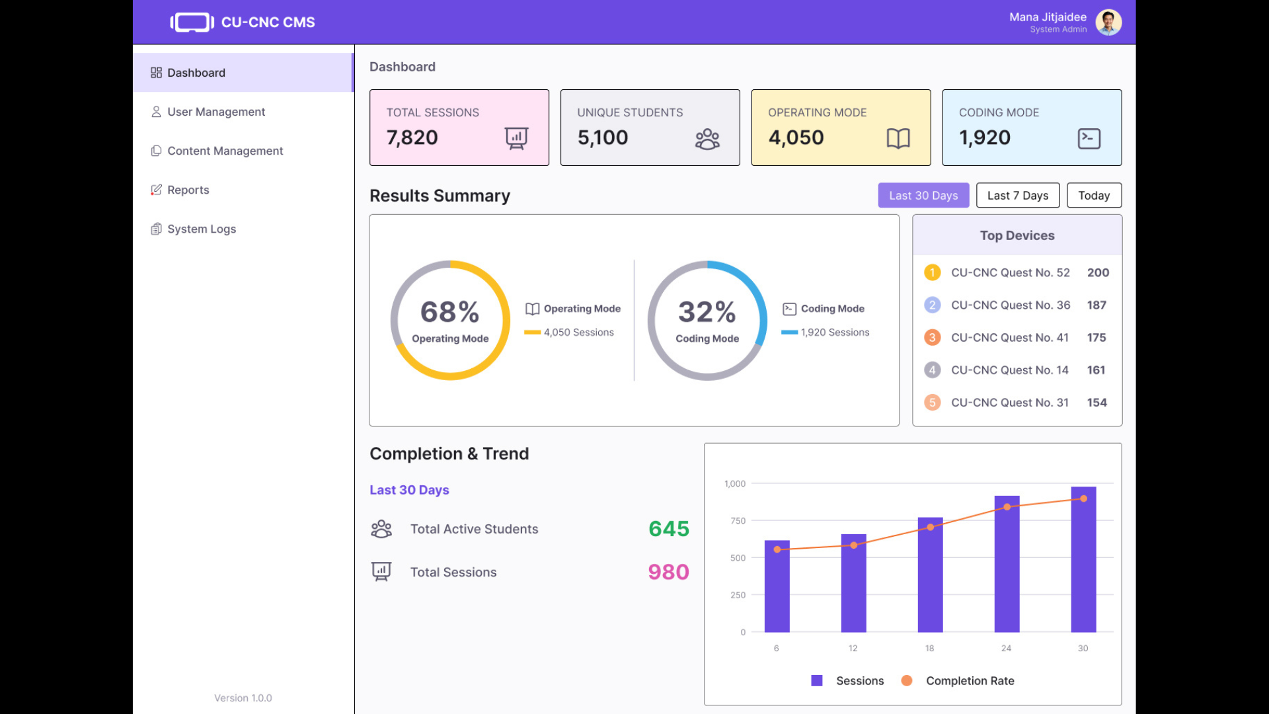Click CU-CNC Quest No. 52 device entry

pyautogui.click(x=1010, y=272)
